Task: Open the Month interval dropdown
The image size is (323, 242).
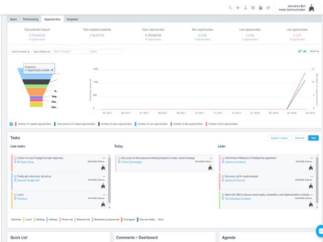Action: coord(314,51)
